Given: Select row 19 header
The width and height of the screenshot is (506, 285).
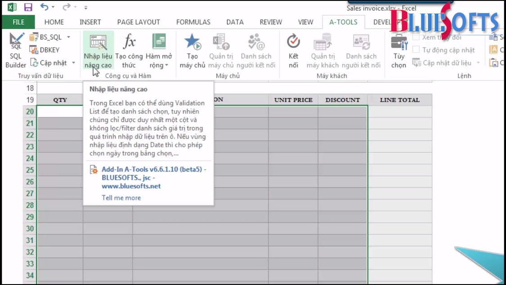Looking at the screenshot, I should [x=30, y=100].
